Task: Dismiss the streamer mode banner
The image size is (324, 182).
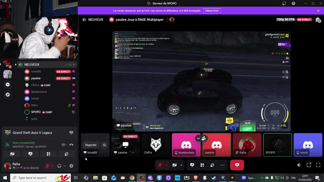Action: [x=318, y=11]
